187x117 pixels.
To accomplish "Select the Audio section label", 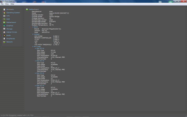I will [9, 35].
